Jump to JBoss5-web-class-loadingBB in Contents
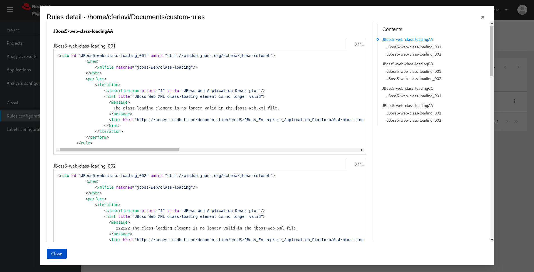 [407, 64]
